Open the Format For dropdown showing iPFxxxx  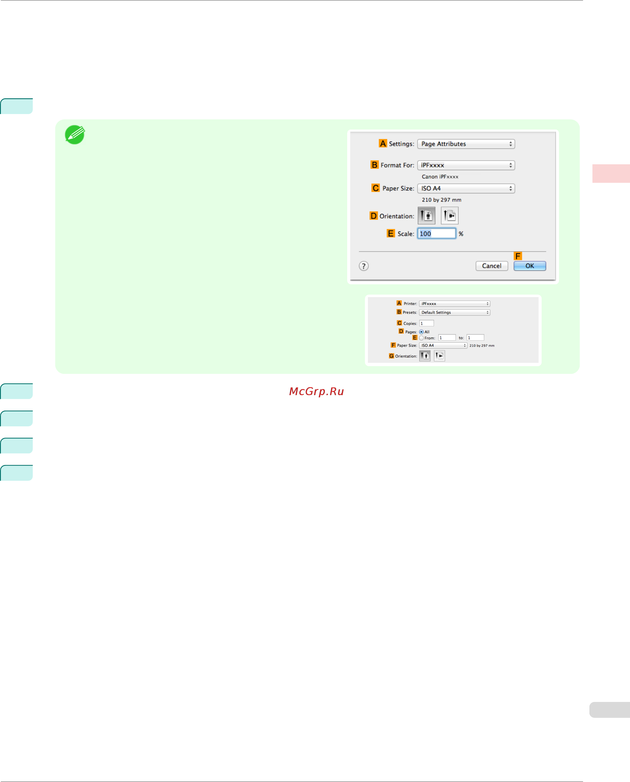click(466, 165)
